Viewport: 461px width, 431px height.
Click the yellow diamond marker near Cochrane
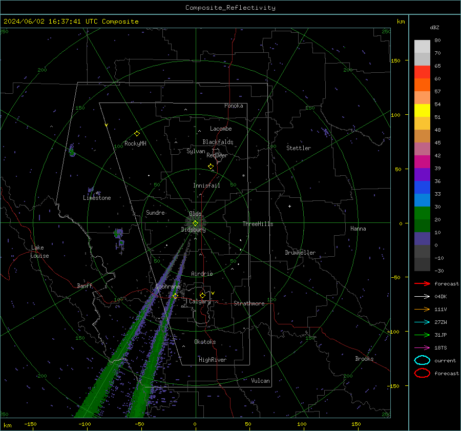175,296
